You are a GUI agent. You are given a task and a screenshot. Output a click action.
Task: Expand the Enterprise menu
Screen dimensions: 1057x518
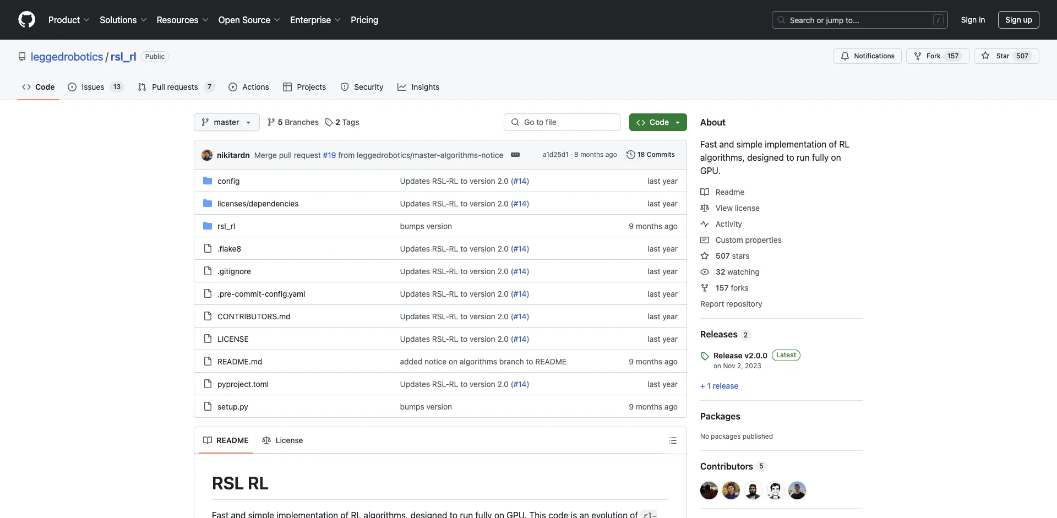pyautogui.click(x=315, y=20)
